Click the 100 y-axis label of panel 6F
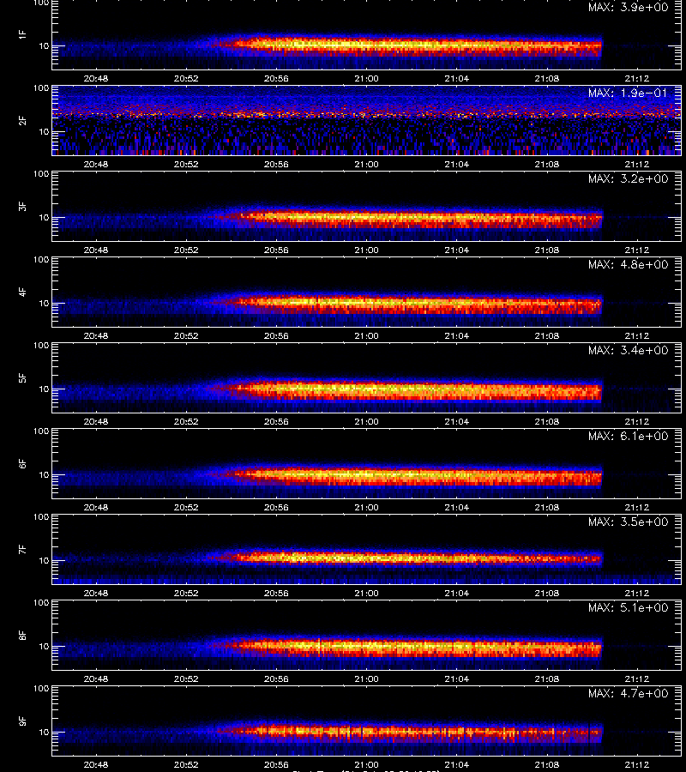Image resolution: width=686 pixels, height=772 pixels. tap(41, 431)
